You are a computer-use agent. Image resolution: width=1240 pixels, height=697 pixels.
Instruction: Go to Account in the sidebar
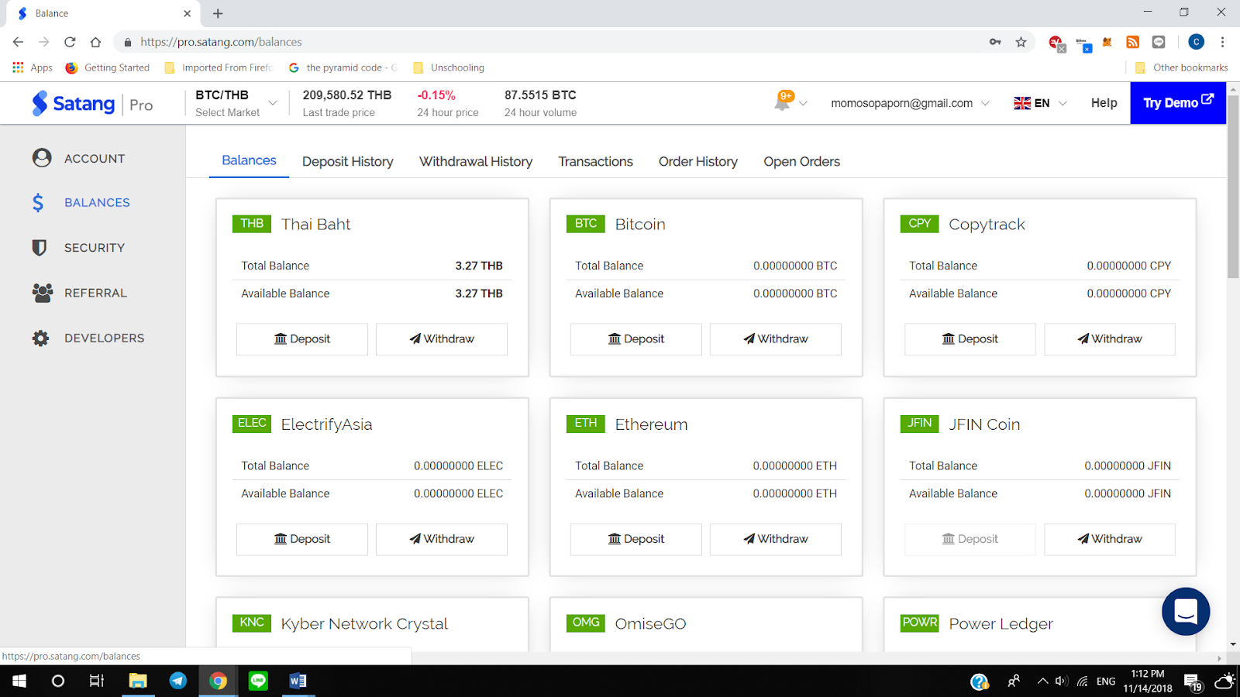click(x=95, y=158)
